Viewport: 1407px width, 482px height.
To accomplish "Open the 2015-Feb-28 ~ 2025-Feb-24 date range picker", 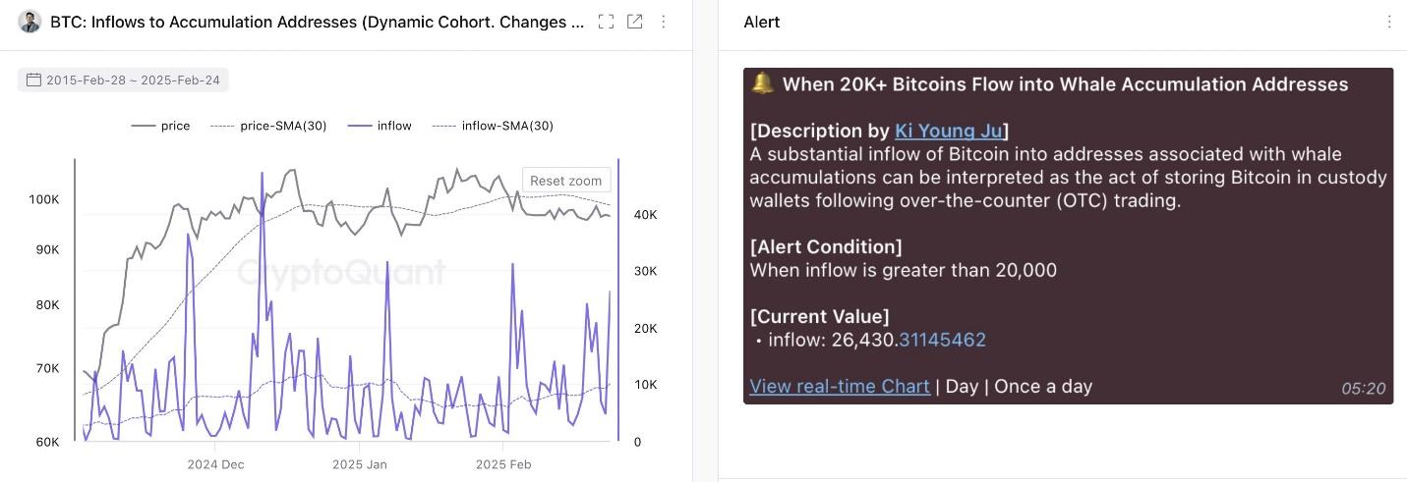I will (x=133, y=80).
